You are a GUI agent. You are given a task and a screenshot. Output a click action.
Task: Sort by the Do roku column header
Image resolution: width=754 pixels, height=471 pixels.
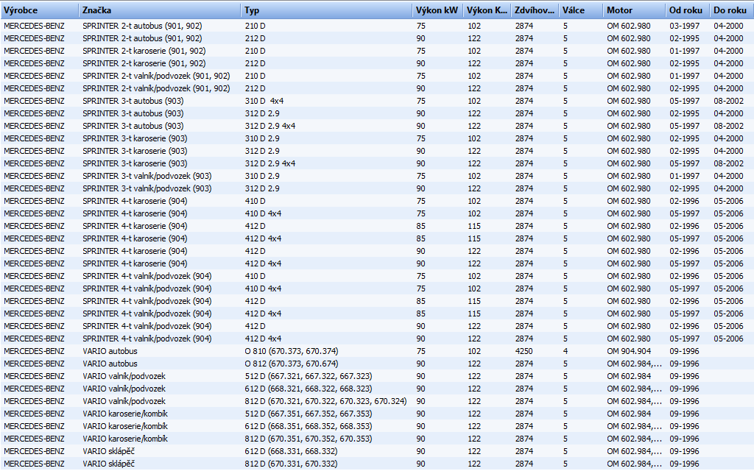(732, 10)
